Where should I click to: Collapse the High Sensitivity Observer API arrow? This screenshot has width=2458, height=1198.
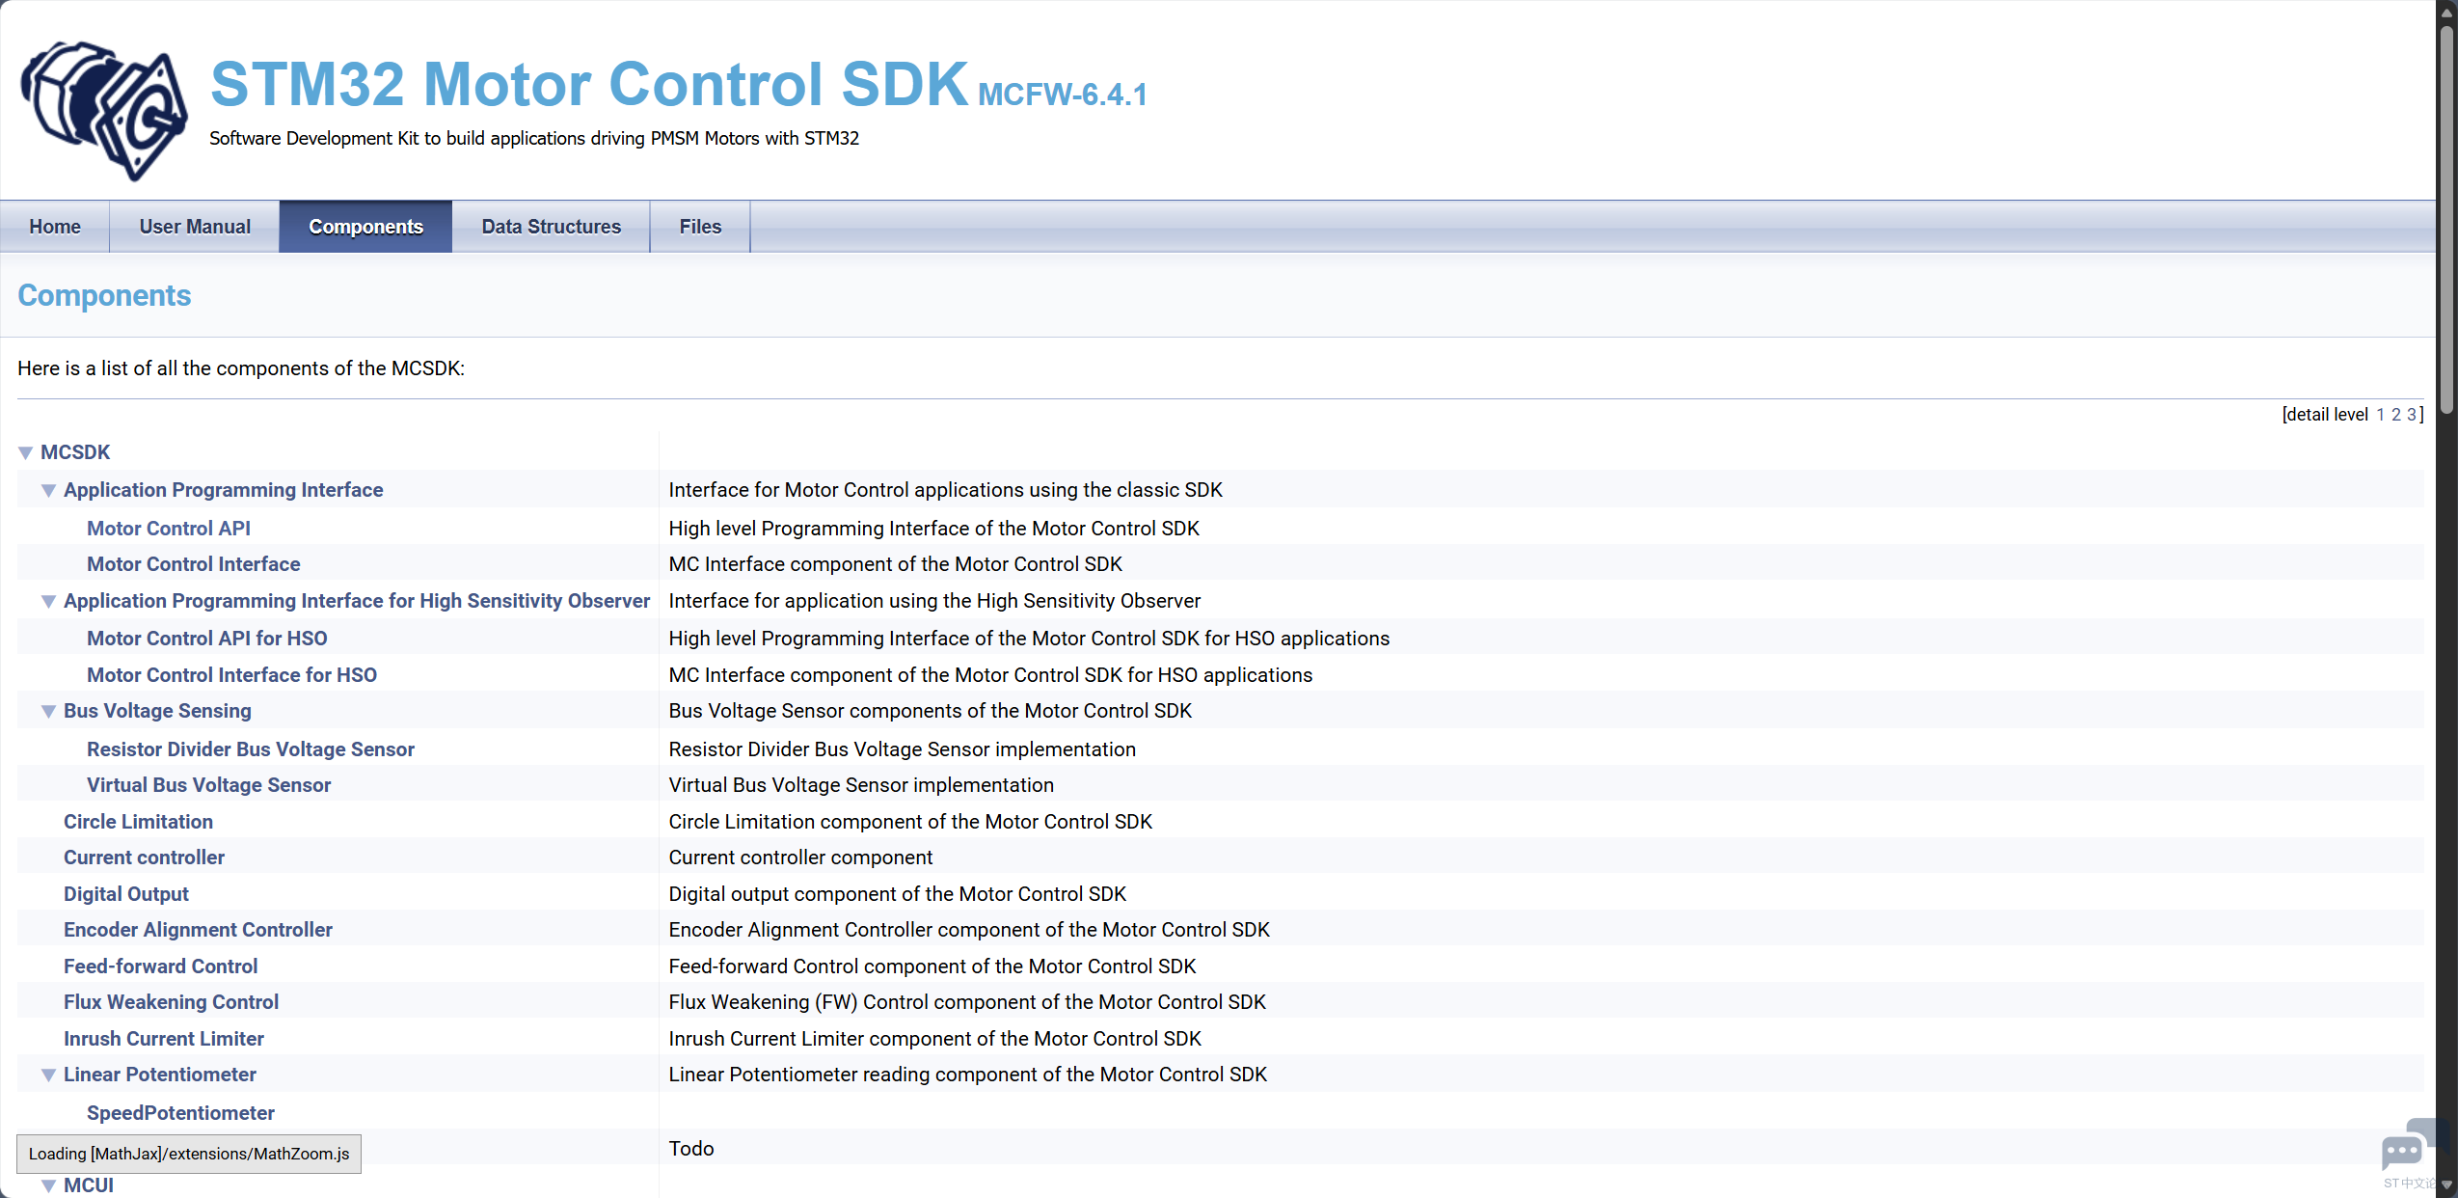(x=48, y=601)
